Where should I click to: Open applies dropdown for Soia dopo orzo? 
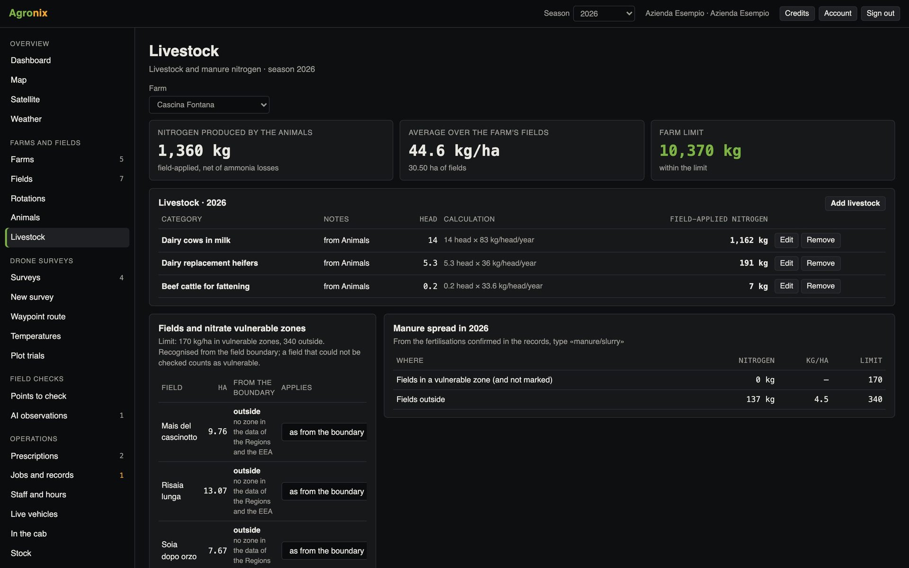pos(324,551)
